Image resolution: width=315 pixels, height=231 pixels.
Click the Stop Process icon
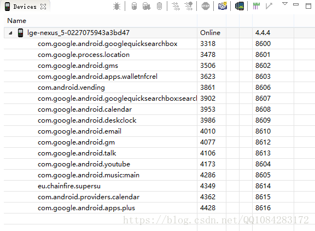(205, 6)
